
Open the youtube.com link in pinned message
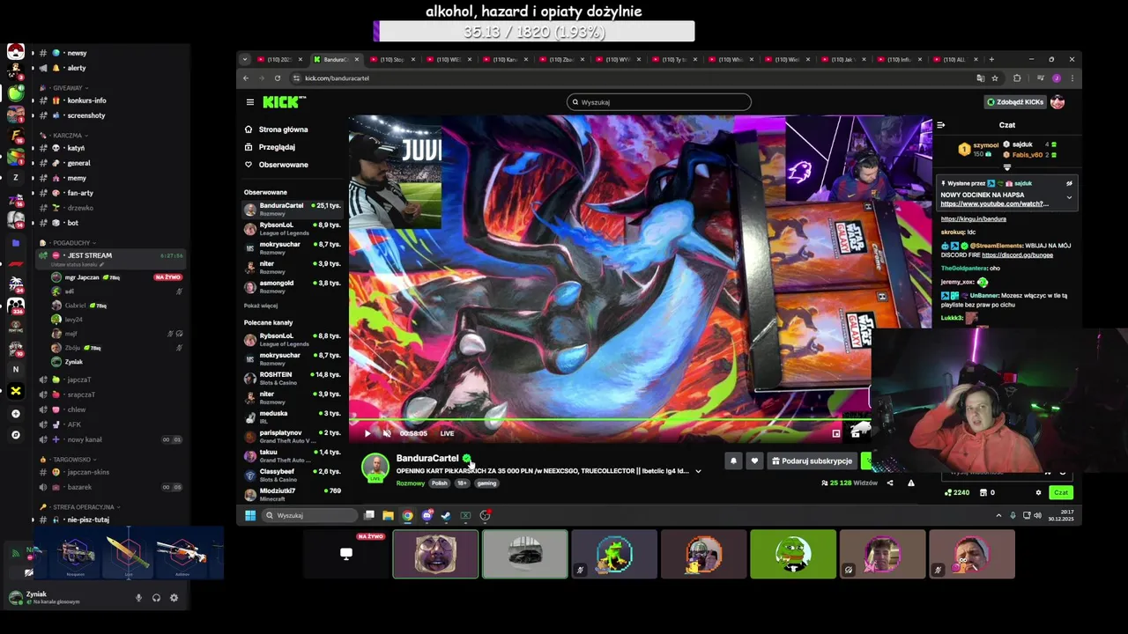(x=994, y=204)
